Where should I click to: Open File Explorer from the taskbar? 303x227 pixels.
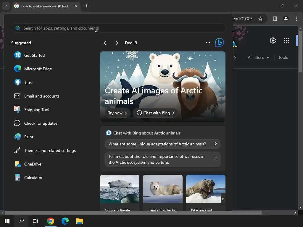pyautogui.click(x=79, y=221)
